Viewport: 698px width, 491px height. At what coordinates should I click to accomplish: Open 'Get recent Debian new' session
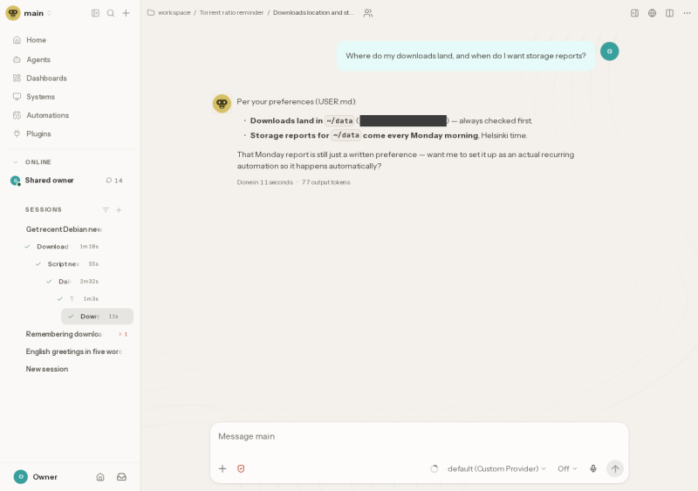tap(64, 229)
